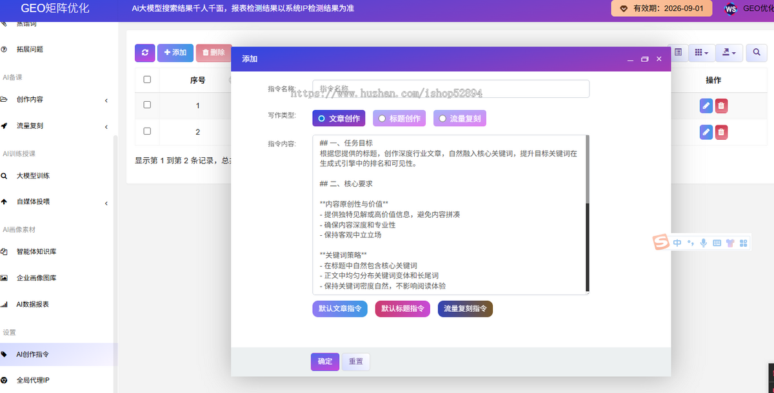This screenshot has width=774, height=393.
Task: Close the 添加 dialog
Action: tap(659, 59)
